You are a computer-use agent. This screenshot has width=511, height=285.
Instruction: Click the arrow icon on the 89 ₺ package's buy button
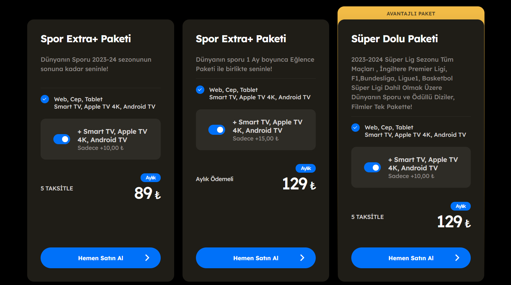coord(147,258)
